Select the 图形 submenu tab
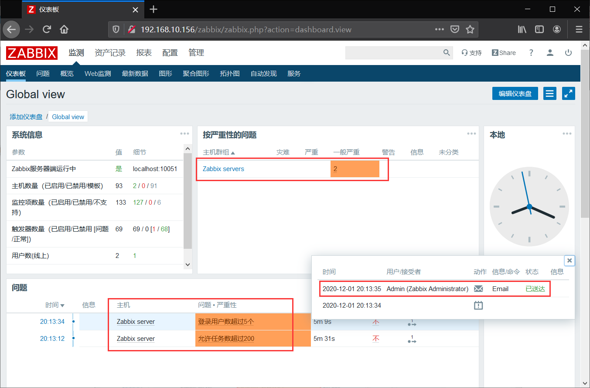 point(166,74)
